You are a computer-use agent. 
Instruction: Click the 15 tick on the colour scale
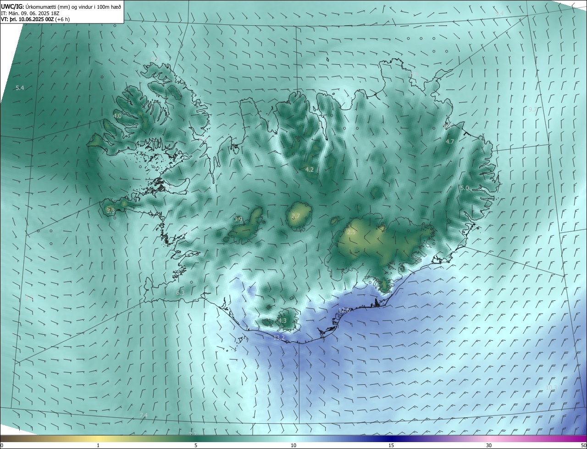pos(391,446)
